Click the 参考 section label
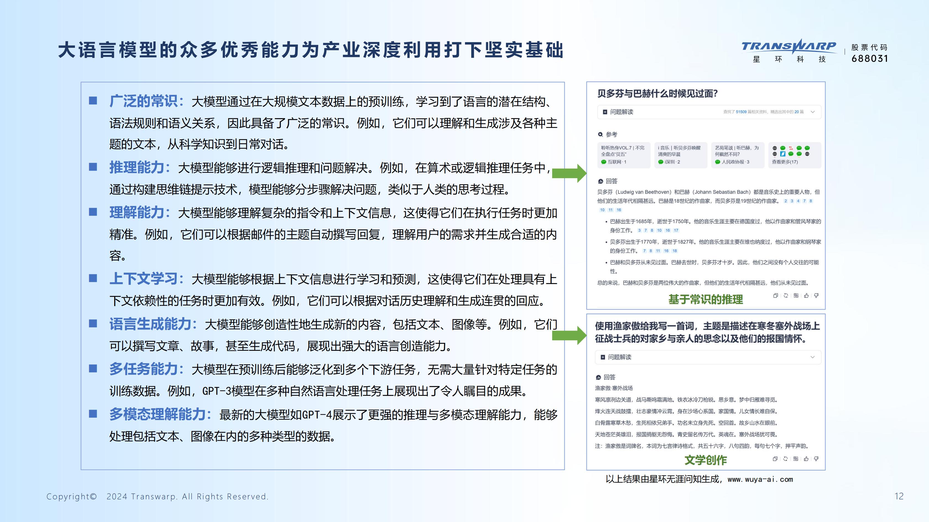 click(611, 135)
